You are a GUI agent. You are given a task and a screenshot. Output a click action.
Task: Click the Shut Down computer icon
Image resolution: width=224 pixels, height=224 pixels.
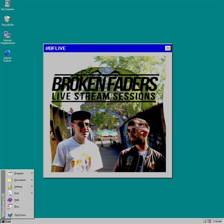click(x=10, y=215)
